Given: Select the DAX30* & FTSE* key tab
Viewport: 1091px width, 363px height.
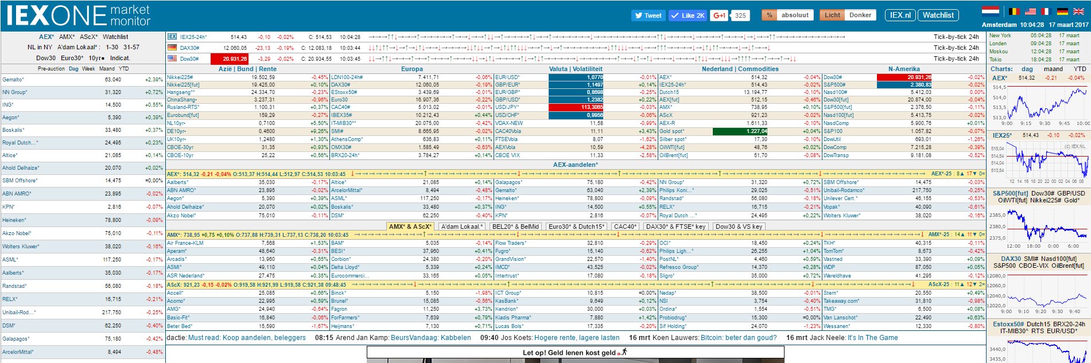Looking at the screenshot, I should pos(676,227).
